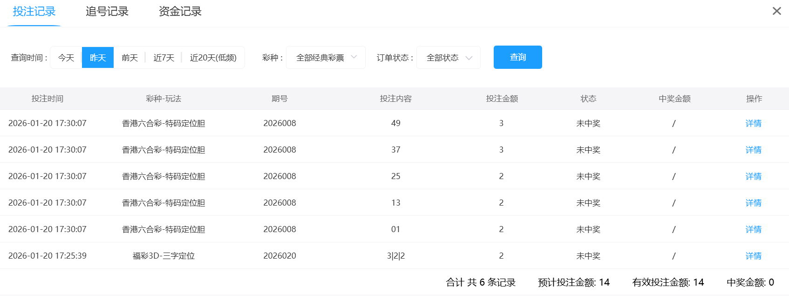Open 详情 for bet content 25

point(753,176)
